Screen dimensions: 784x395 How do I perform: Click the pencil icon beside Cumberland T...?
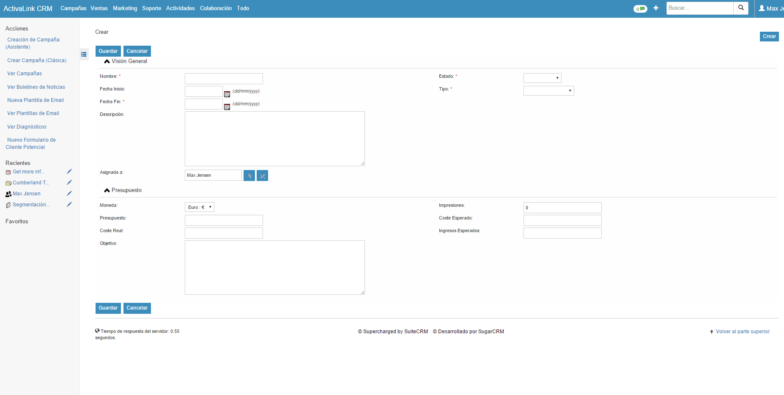[69, 182]
